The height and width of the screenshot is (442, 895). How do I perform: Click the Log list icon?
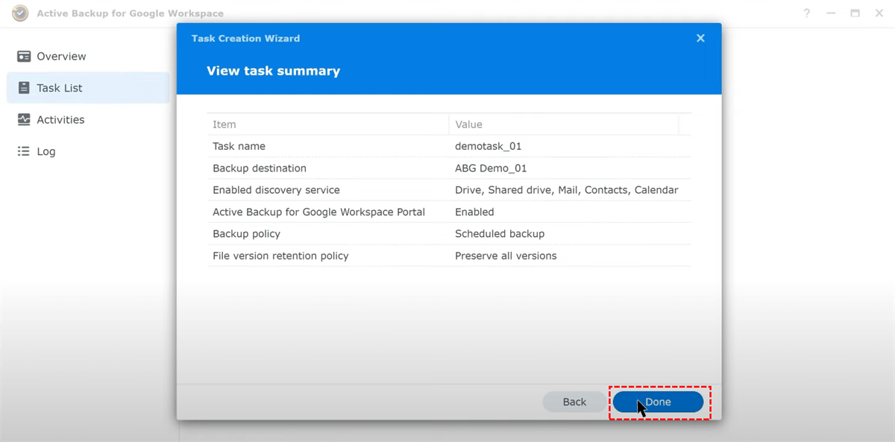pyautogui.click(x=24, y=151)
